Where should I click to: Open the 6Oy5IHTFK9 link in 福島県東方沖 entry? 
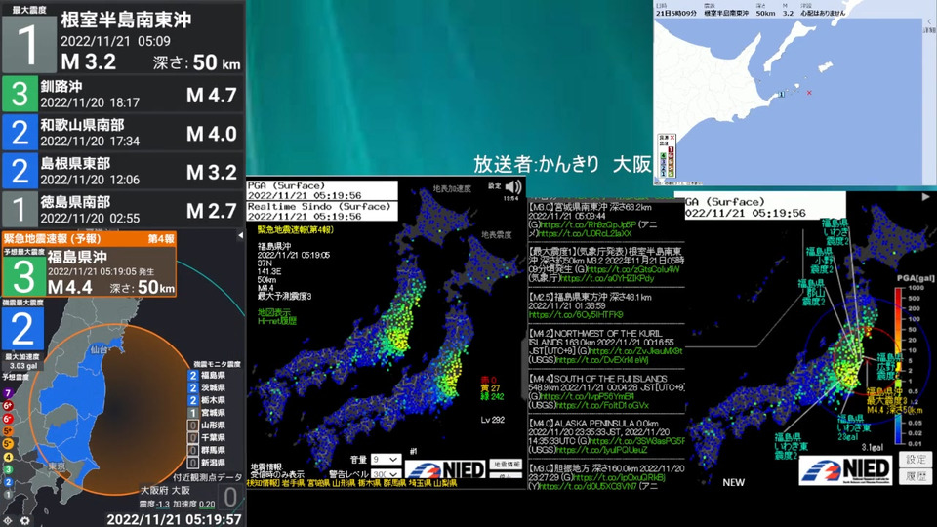[x=576, y=315]
